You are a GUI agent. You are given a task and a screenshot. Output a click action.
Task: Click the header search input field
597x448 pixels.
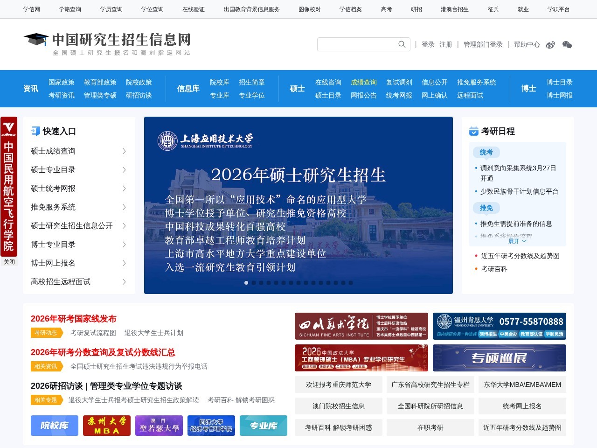(x=359, y=44)
